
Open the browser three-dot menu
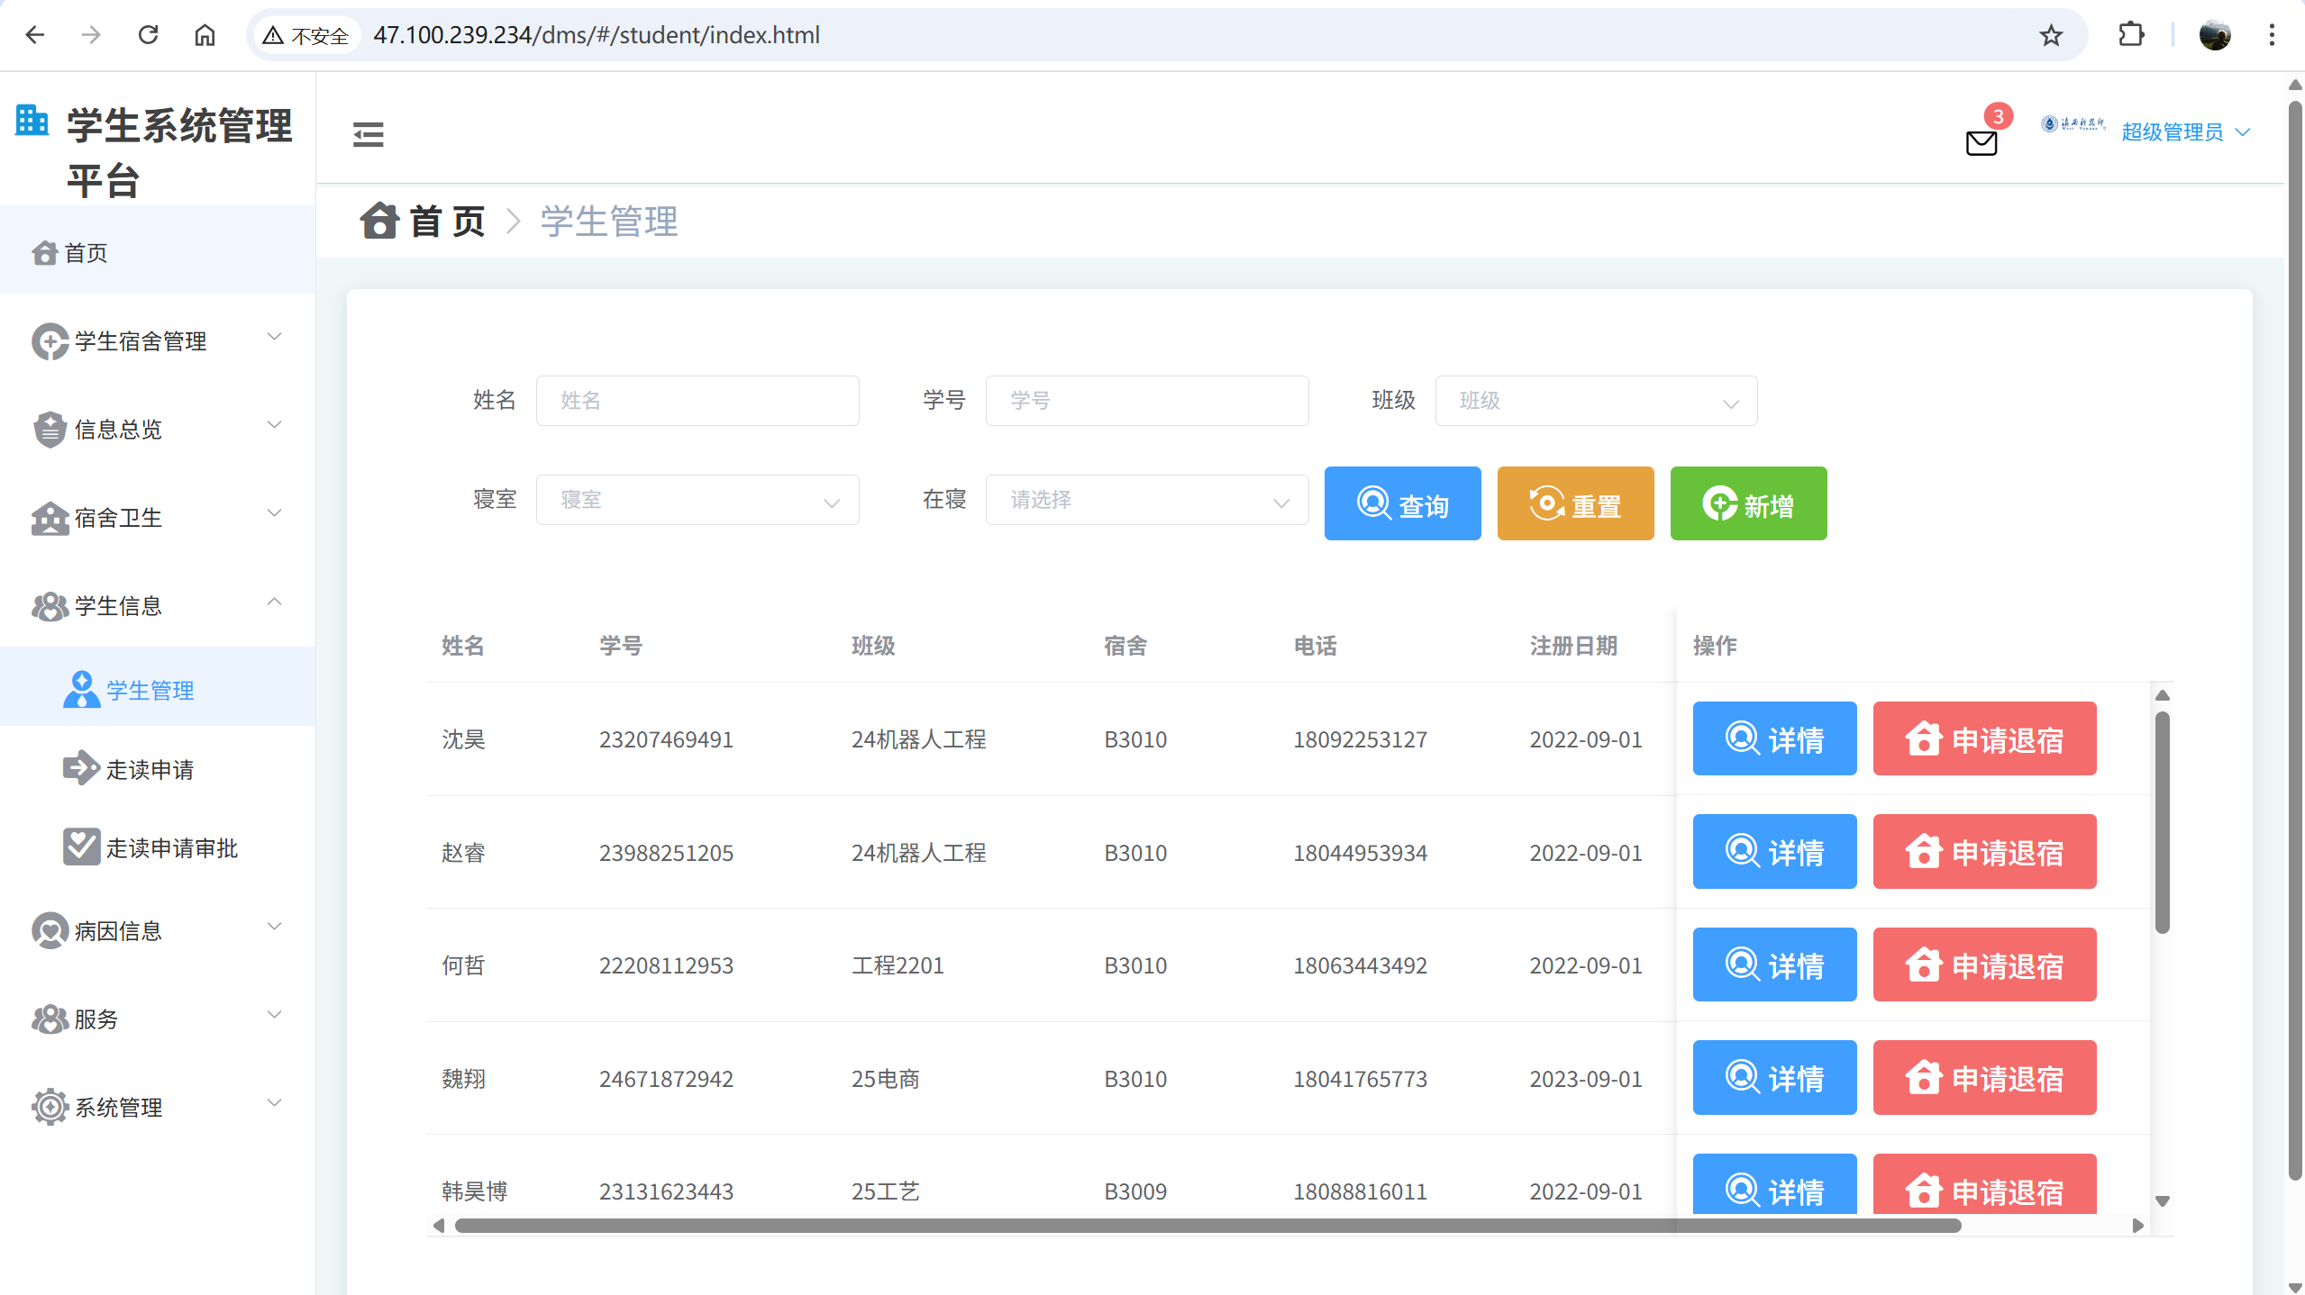2272,35
